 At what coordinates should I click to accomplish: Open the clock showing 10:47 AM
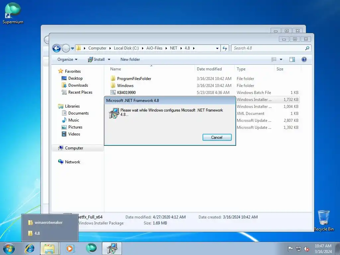[323, 248]
